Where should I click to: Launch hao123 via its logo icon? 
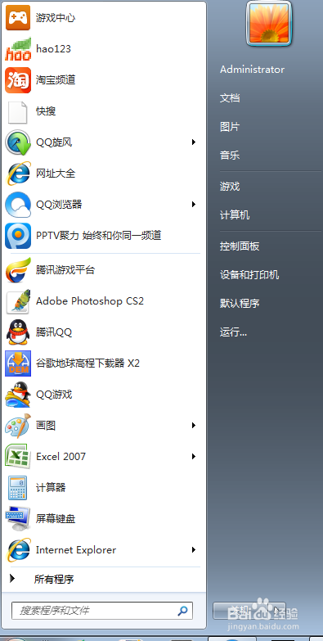click(x=18, y=48)
